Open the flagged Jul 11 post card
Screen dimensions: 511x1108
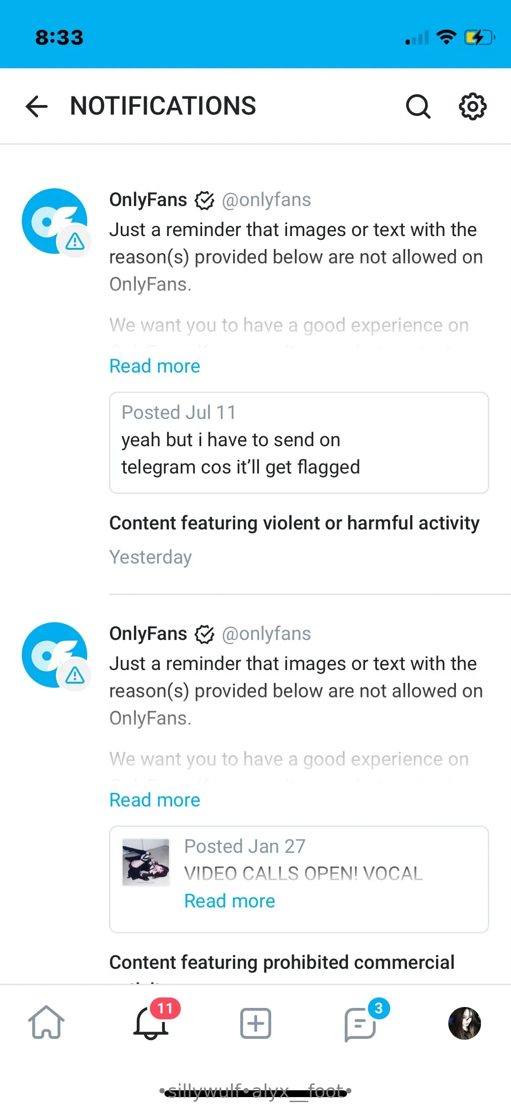coord(298,443)
